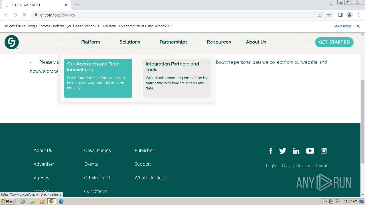Open the LinkedIn social icon
365x205 pixels.
click(296, 151)
